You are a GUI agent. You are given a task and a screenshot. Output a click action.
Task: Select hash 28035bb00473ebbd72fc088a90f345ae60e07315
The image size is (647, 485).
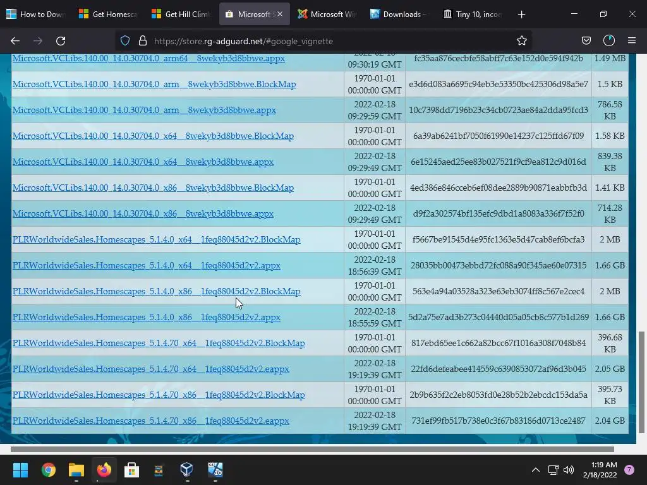499,266
